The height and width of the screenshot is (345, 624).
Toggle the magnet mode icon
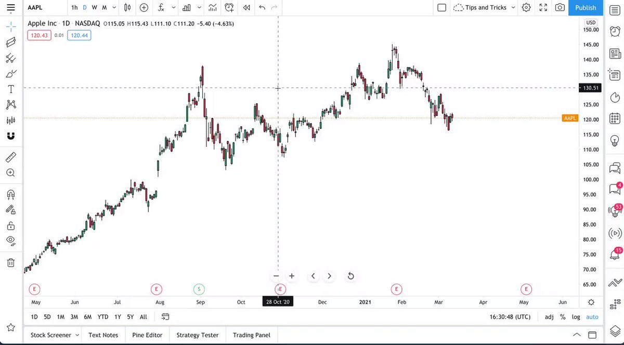point(10,136)
